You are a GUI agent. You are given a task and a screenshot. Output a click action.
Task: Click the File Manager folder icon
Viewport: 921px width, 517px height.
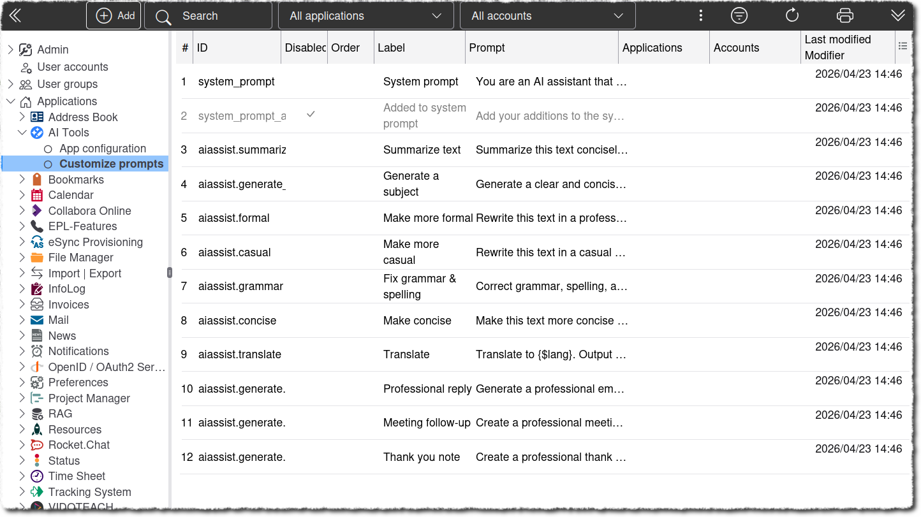[x=37, y=258]
